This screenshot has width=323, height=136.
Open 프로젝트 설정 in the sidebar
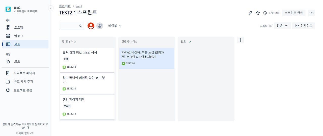click(23, 90)
